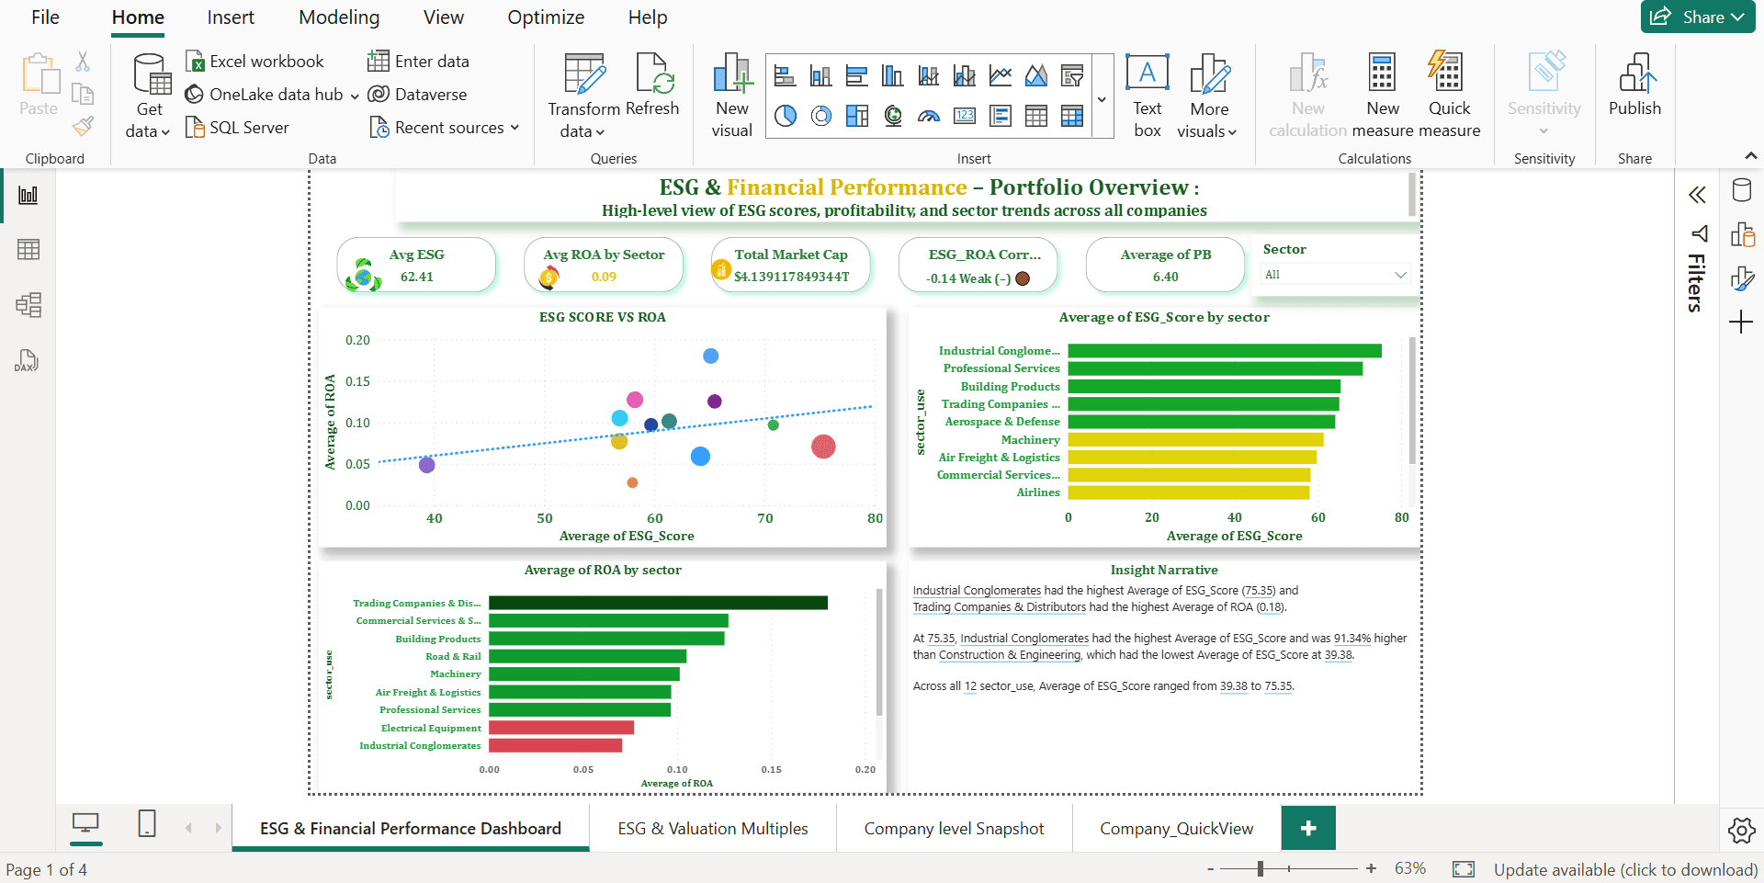The width and height of the screenshot is (1764, 883).
Task: Open the Share dropdown button
Action: point(1698,17)
